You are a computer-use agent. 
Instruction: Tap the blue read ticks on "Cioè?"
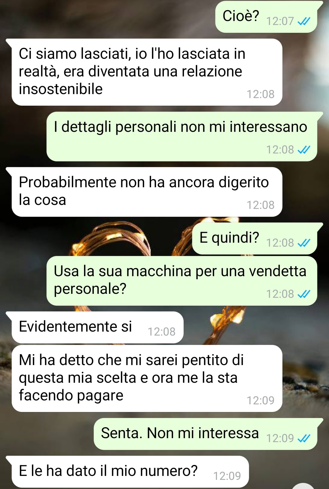pos(304,21)
